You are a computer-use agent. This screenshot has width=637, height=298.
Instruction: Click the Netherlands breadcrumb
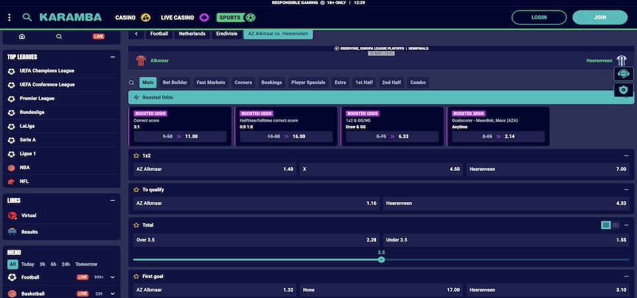(x=192, y=34)
